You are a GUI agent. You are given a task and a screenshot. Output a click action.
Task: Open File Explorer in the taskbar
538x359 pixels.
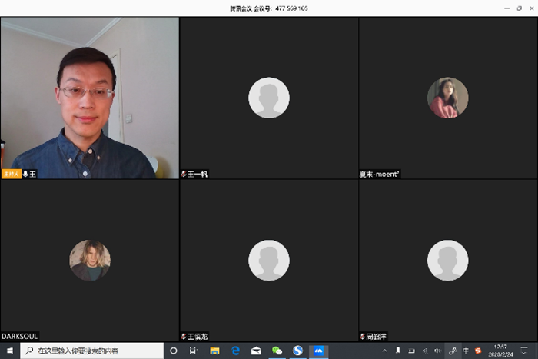(215, 351)
